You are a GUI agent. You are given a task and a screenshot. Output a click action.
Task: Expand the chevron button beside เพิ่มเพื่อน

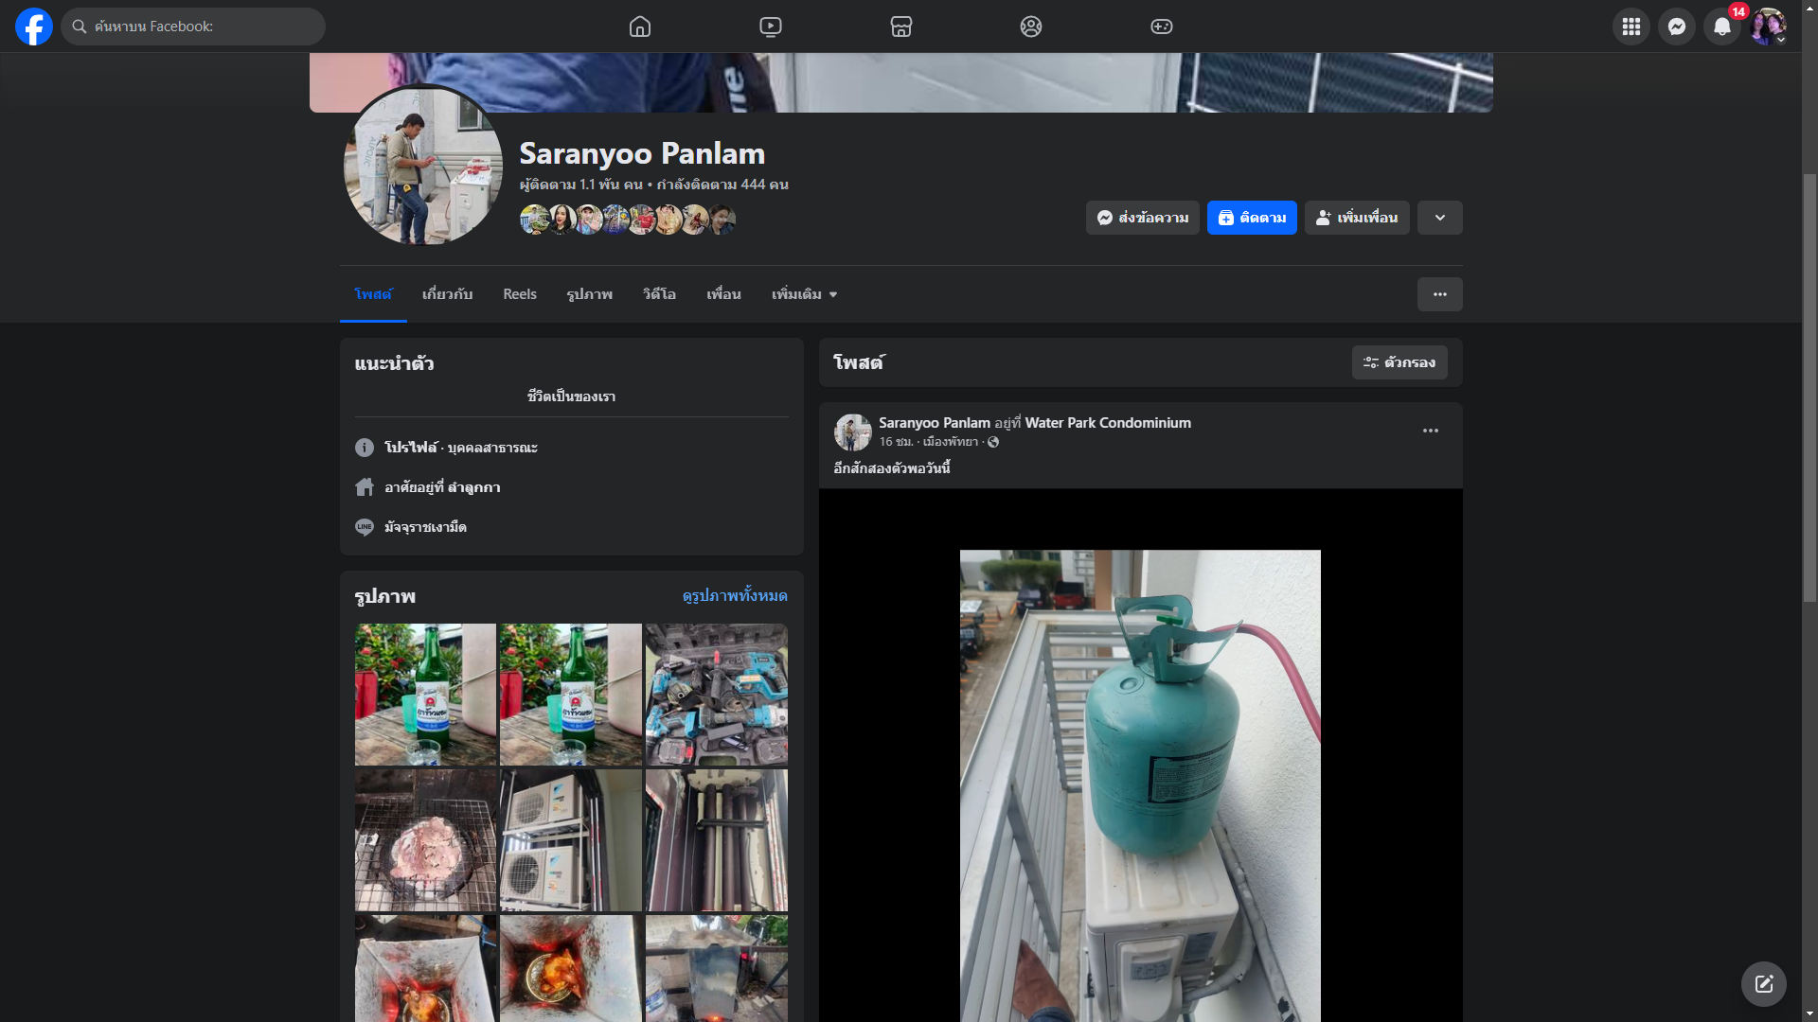click(1439, 218)
